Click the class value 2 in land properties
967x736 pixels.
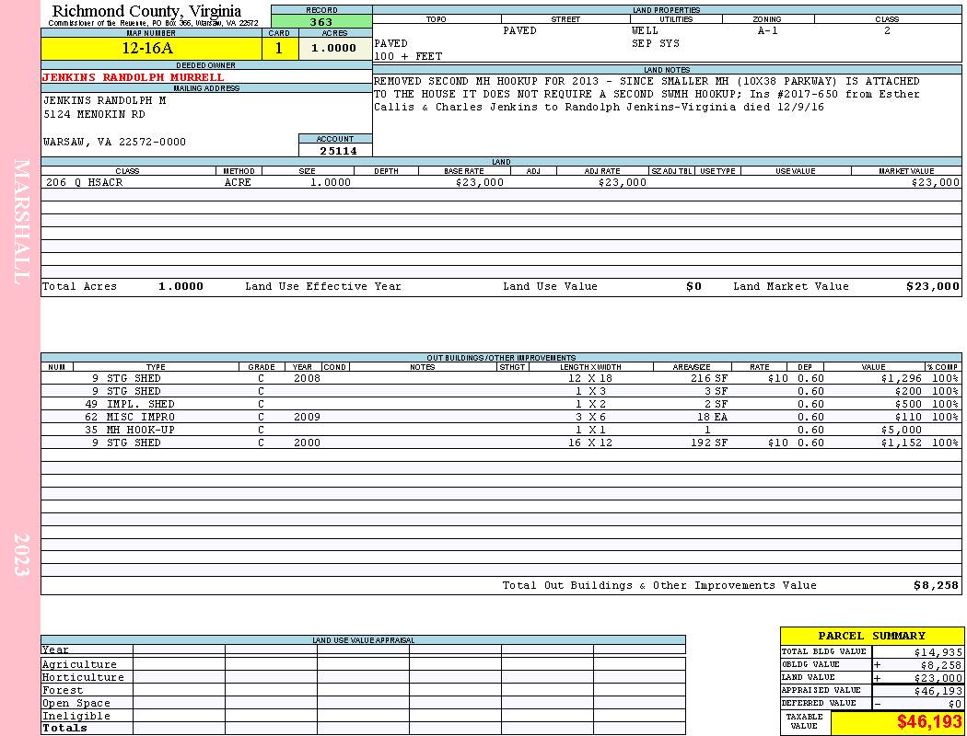pyautogui.click(x=887, y=30)
